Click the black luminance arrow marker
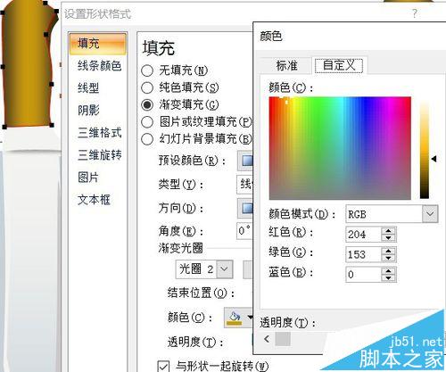This screenshot has width=446, height=372. click(434, 159)
